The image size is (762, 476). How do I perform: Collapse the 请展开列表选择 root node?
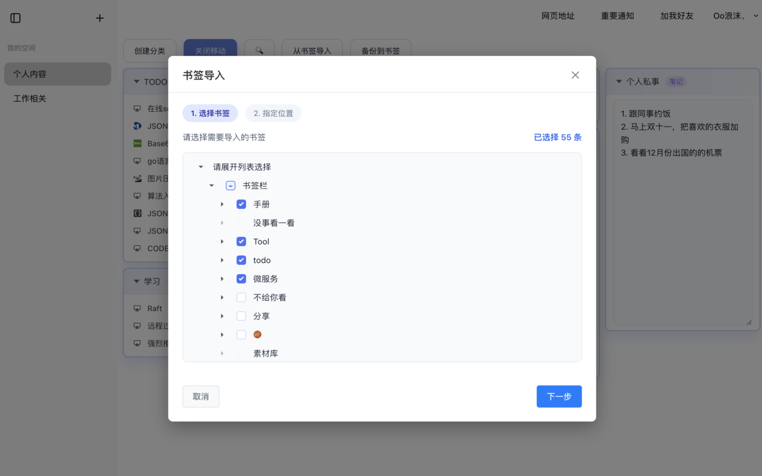coord(201,167)
